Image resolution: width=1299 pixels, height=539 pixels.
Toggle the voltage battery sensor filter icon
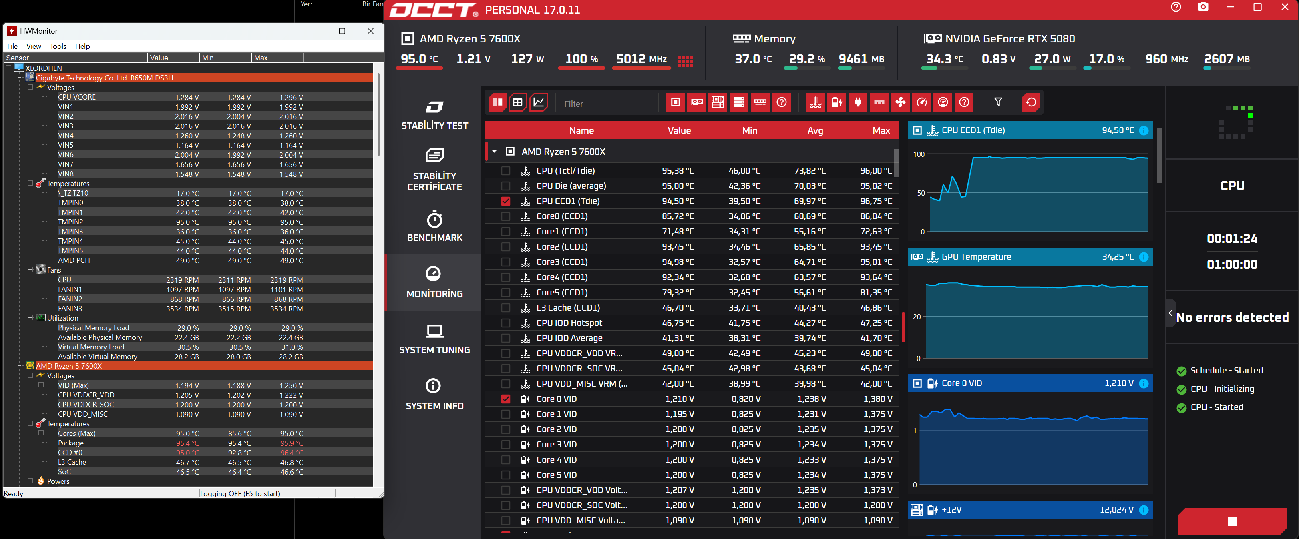(837, 102)
